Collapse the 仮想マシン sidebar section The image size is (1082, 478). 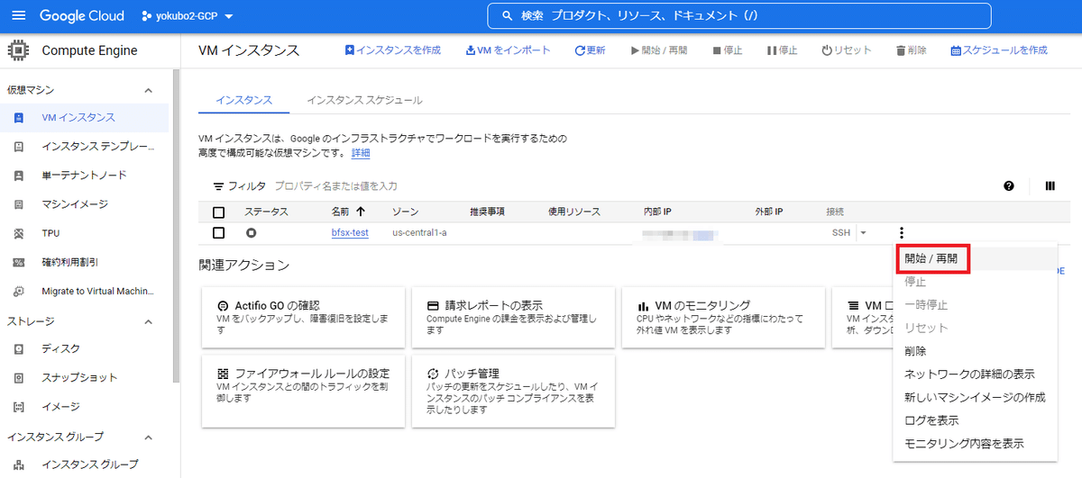149,90
